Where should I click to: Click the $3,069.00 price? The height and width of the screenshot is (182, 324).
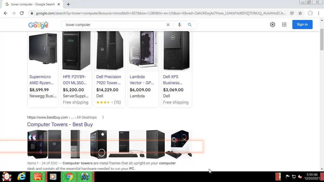coord(173,90)
